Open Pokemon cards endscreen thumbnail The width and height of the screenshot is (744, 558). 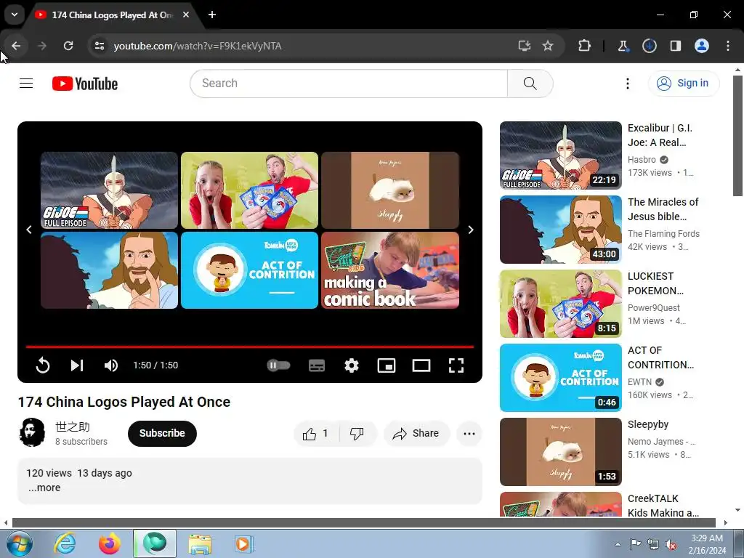pyautogui.click(x=250, y=190)
